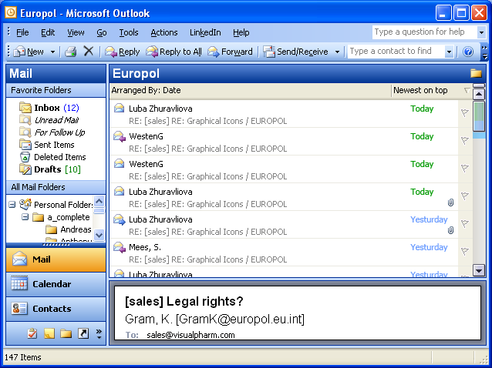
Task: Select the a_complete folder
Action: pyautogui.click(x=61, y=217)
